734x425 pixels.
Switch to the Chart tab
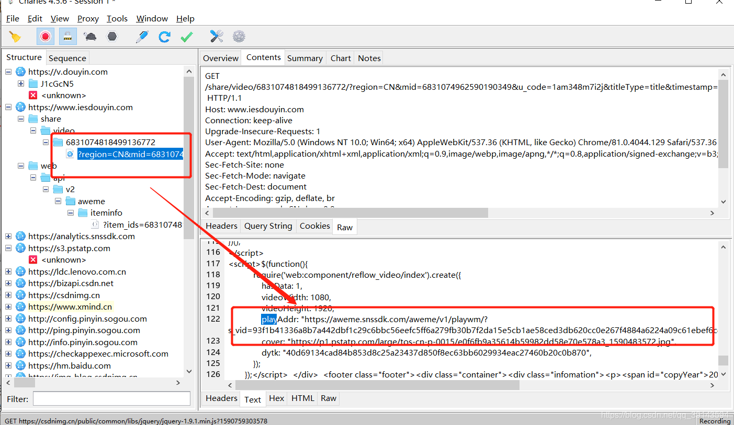point(341,58)
